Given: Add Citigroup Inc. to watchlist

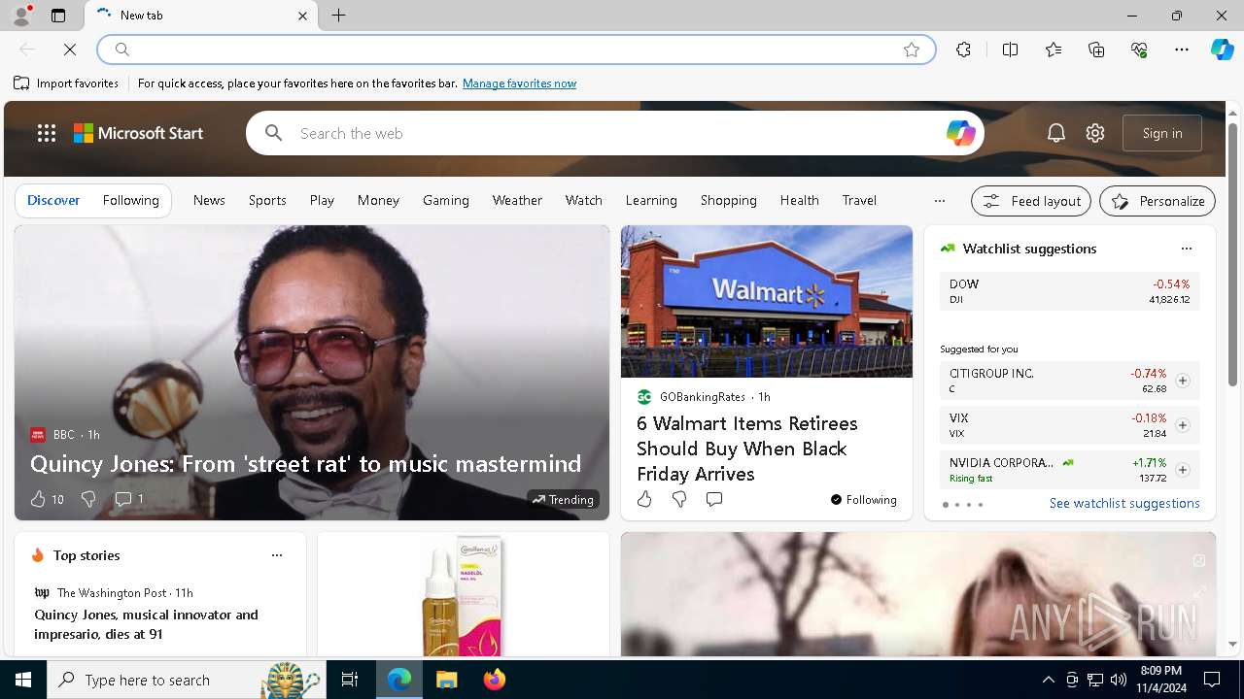Looking at the screenshot, I should [1183, 381].
